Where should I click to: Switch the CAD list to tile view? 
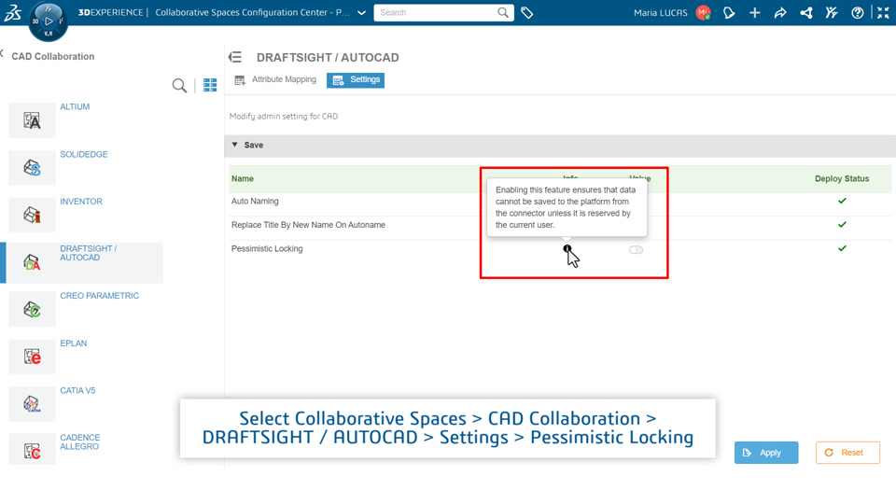[210, 85]
